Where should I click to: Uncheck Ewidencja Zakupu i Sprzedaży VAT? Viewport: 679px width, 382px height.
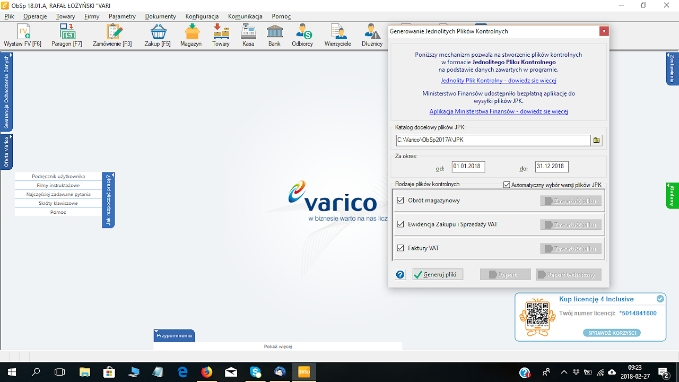(x=401, y=224)
